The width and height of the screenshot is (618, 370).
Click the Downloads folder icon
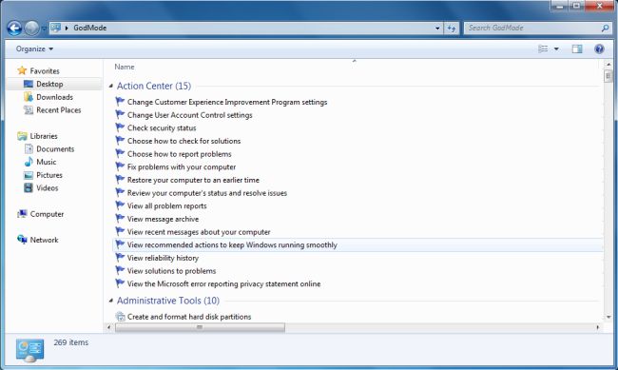[29, 97]
